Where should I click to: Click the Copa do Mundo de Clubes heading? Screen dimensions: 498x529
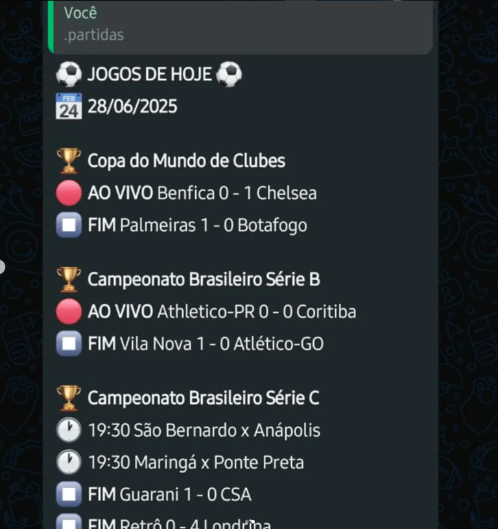point(186,160)
